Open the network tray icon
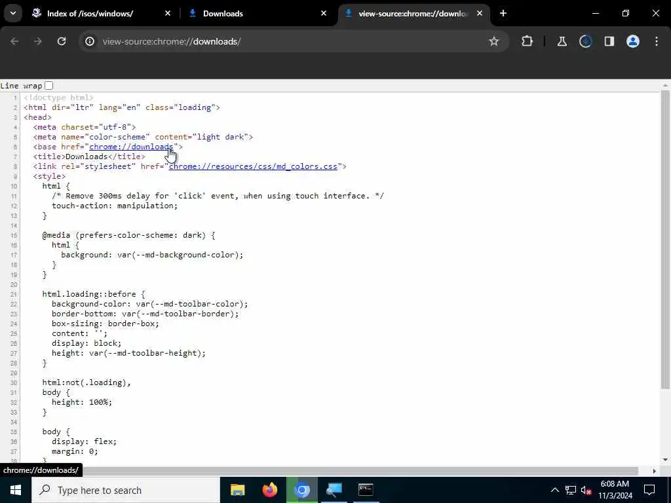The width and height of the screenshot is (671, 503). pos(571,490)
